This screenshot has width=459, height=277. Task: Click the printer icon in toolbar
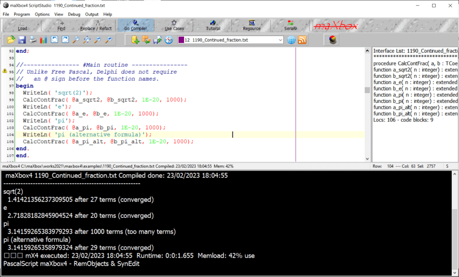33,40
